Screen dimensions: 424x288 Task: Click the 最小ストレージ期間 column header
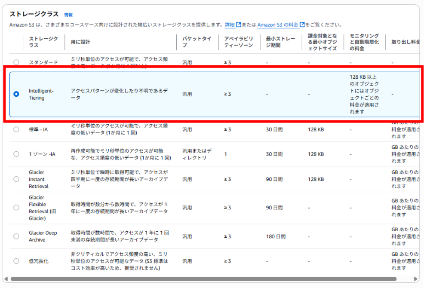[x=280, y=42]
